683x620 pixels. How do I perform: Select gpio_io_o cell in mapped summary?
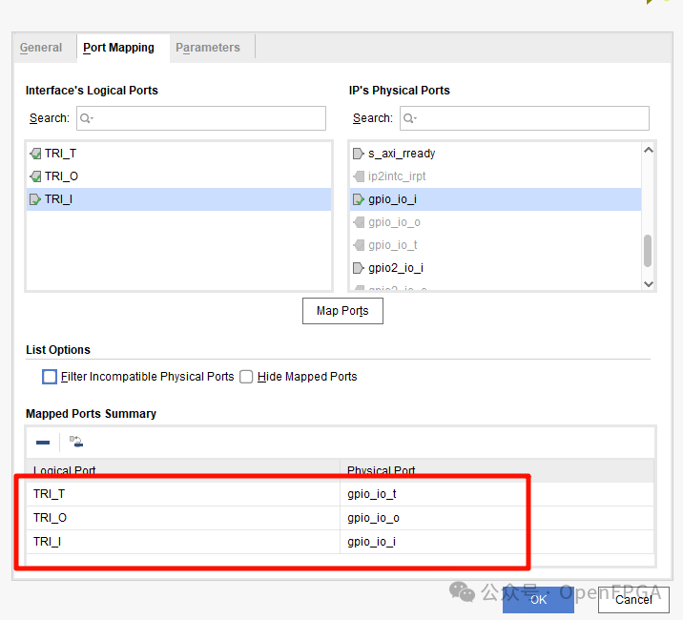pos(497,518)
